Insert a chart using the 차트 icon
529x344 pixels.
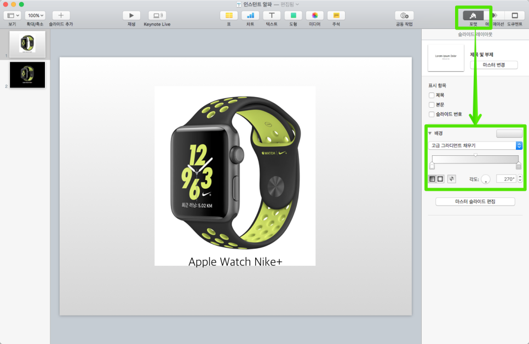(x=250, y=15)
